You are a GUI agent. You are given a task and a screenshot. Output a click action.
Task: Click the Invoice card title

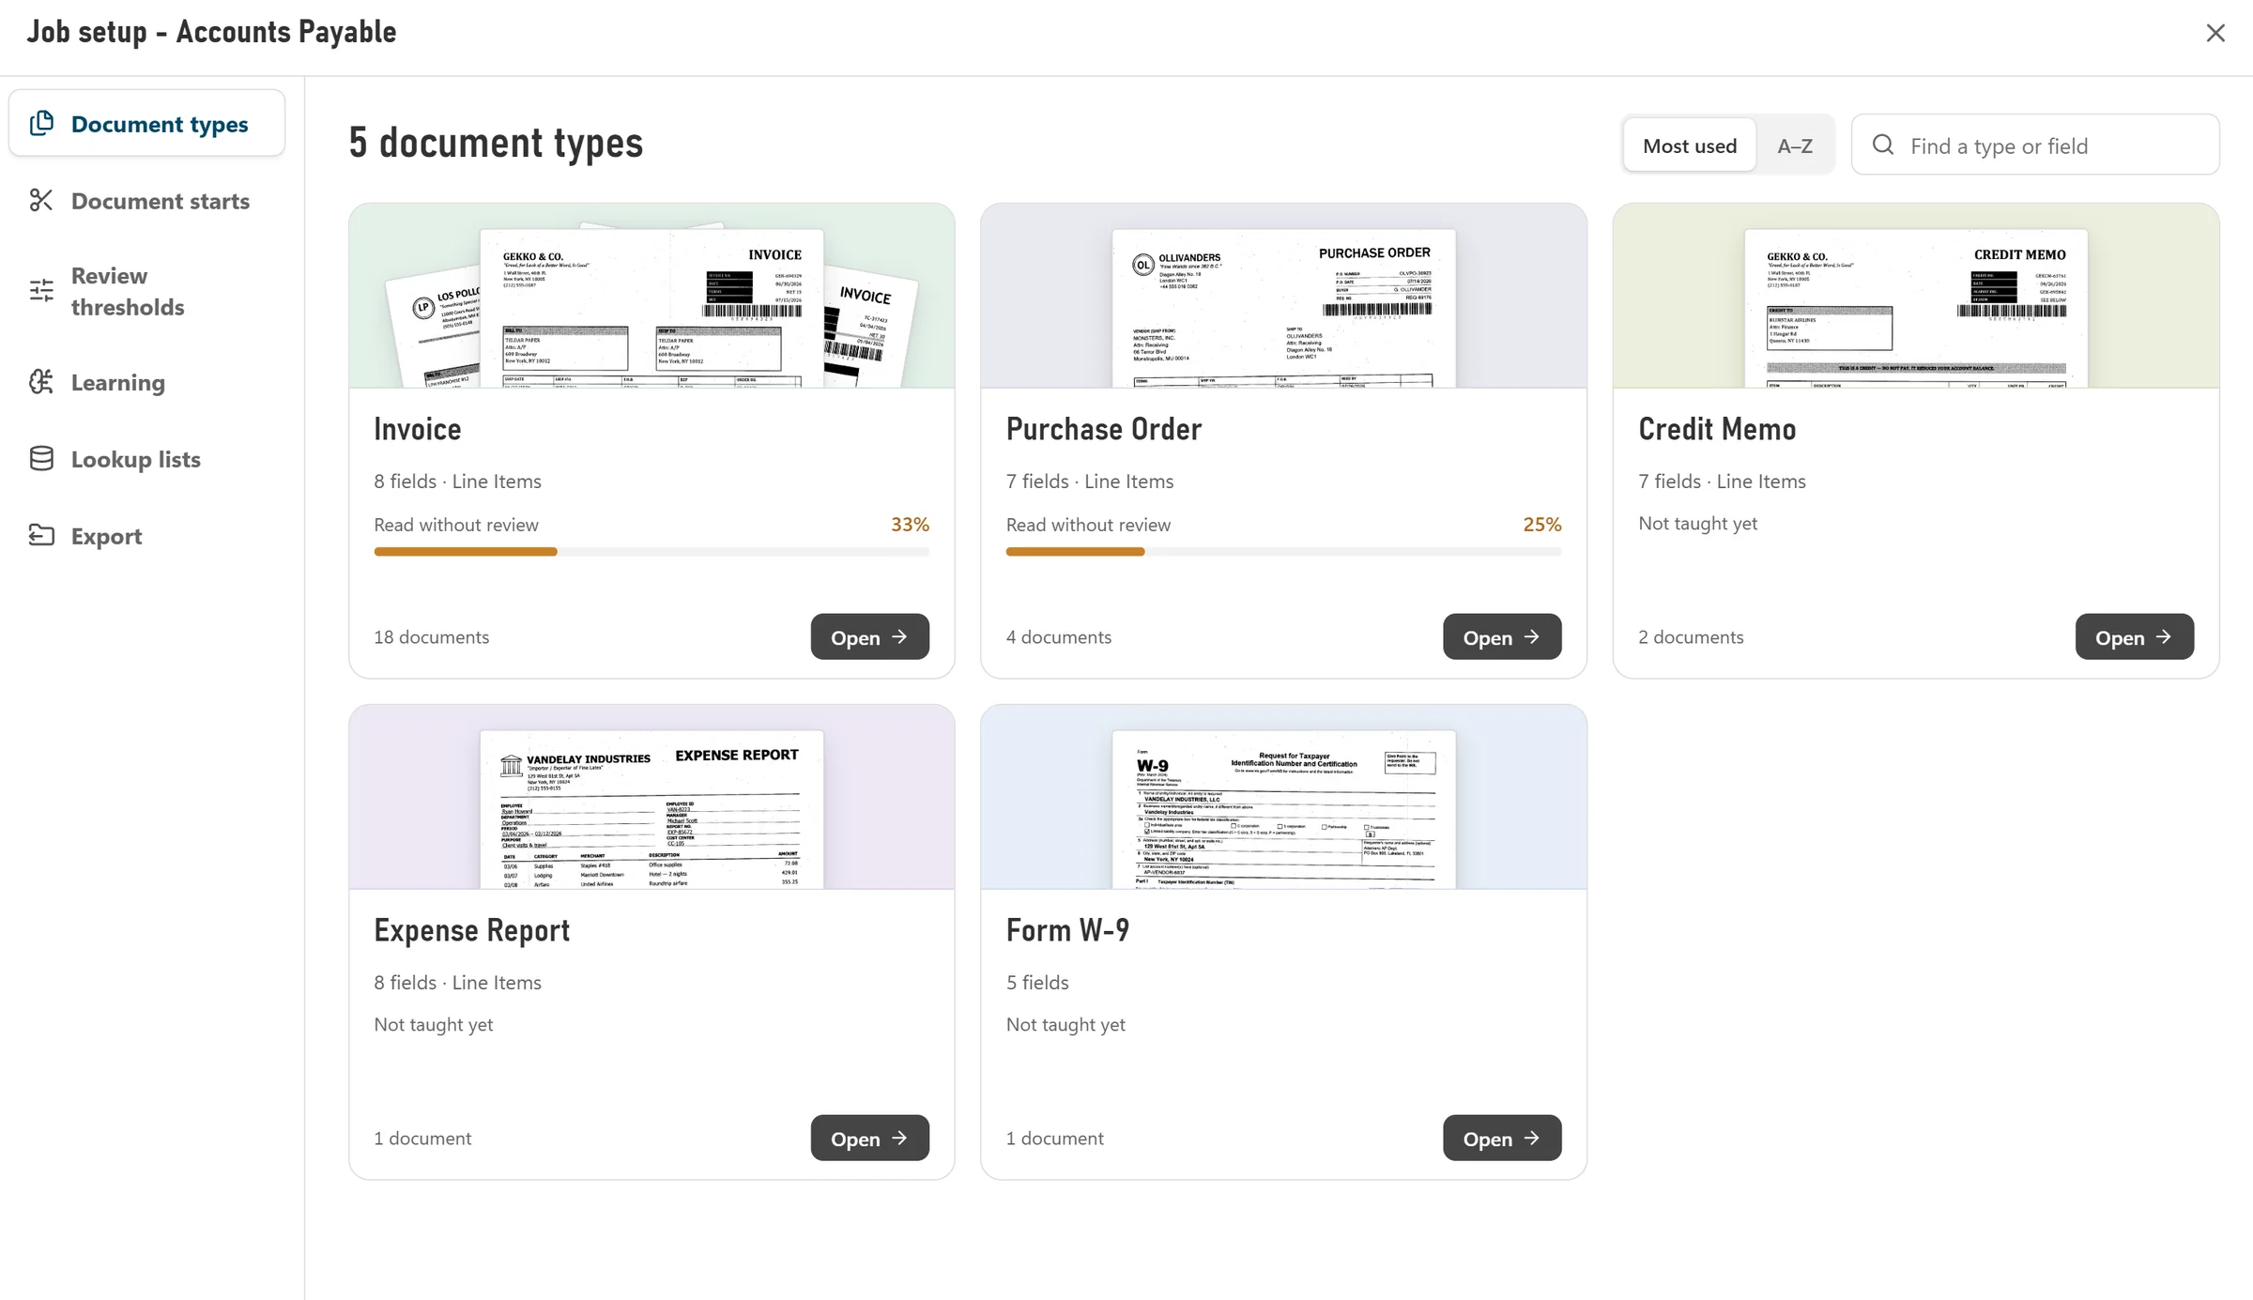418,429
